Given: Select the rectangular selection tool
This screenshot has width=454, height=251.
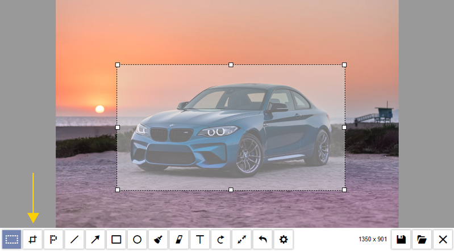Looking at the screenshot, I should point(12,240).
